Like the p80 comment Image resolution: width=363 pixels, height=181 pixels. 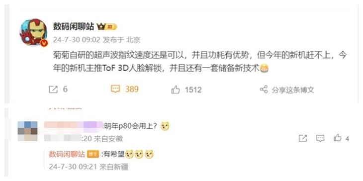tap(337, 138)
